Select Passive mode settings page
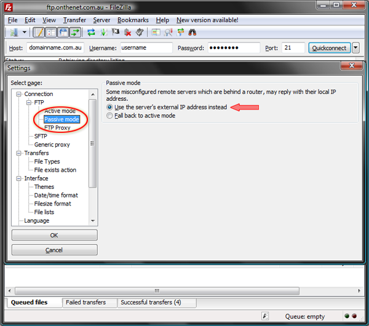 click(x=61, y=119)
